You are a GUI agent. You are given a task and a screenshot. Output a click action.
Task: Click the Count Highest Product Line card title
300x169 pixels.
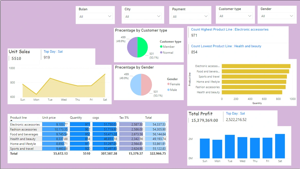[230, 30]
